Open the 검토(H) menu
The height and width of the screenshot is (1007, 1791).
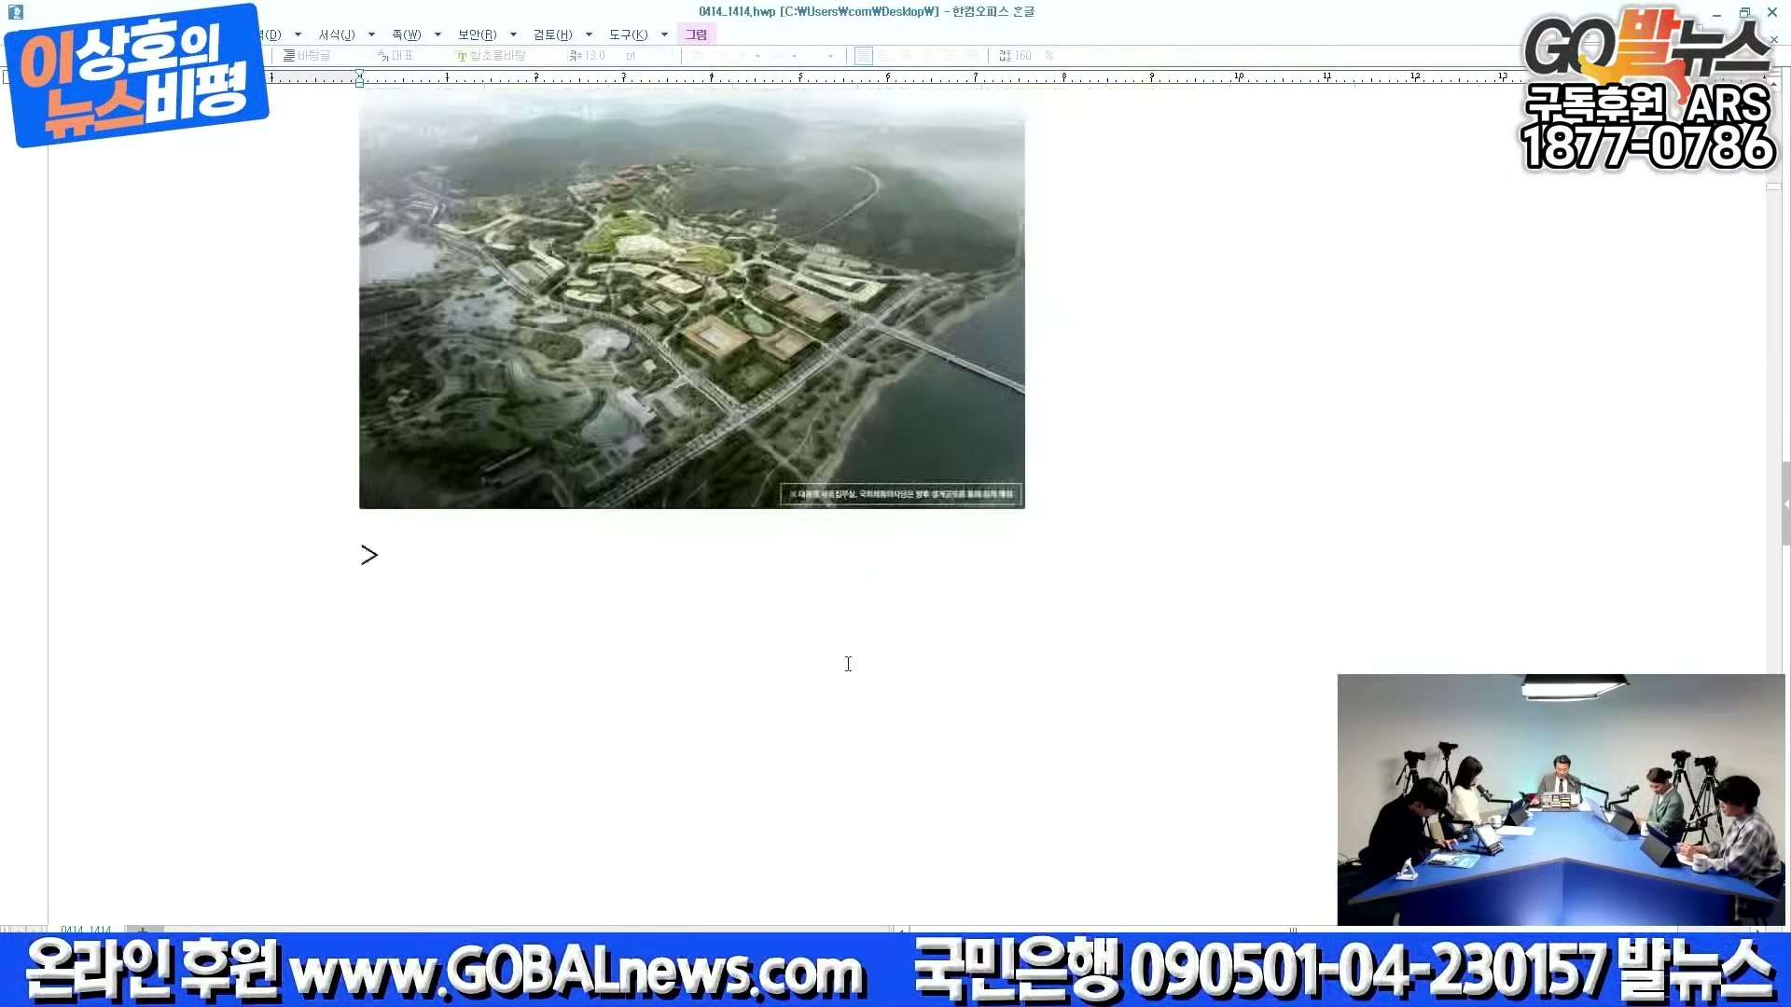click(x=552, y=34)
